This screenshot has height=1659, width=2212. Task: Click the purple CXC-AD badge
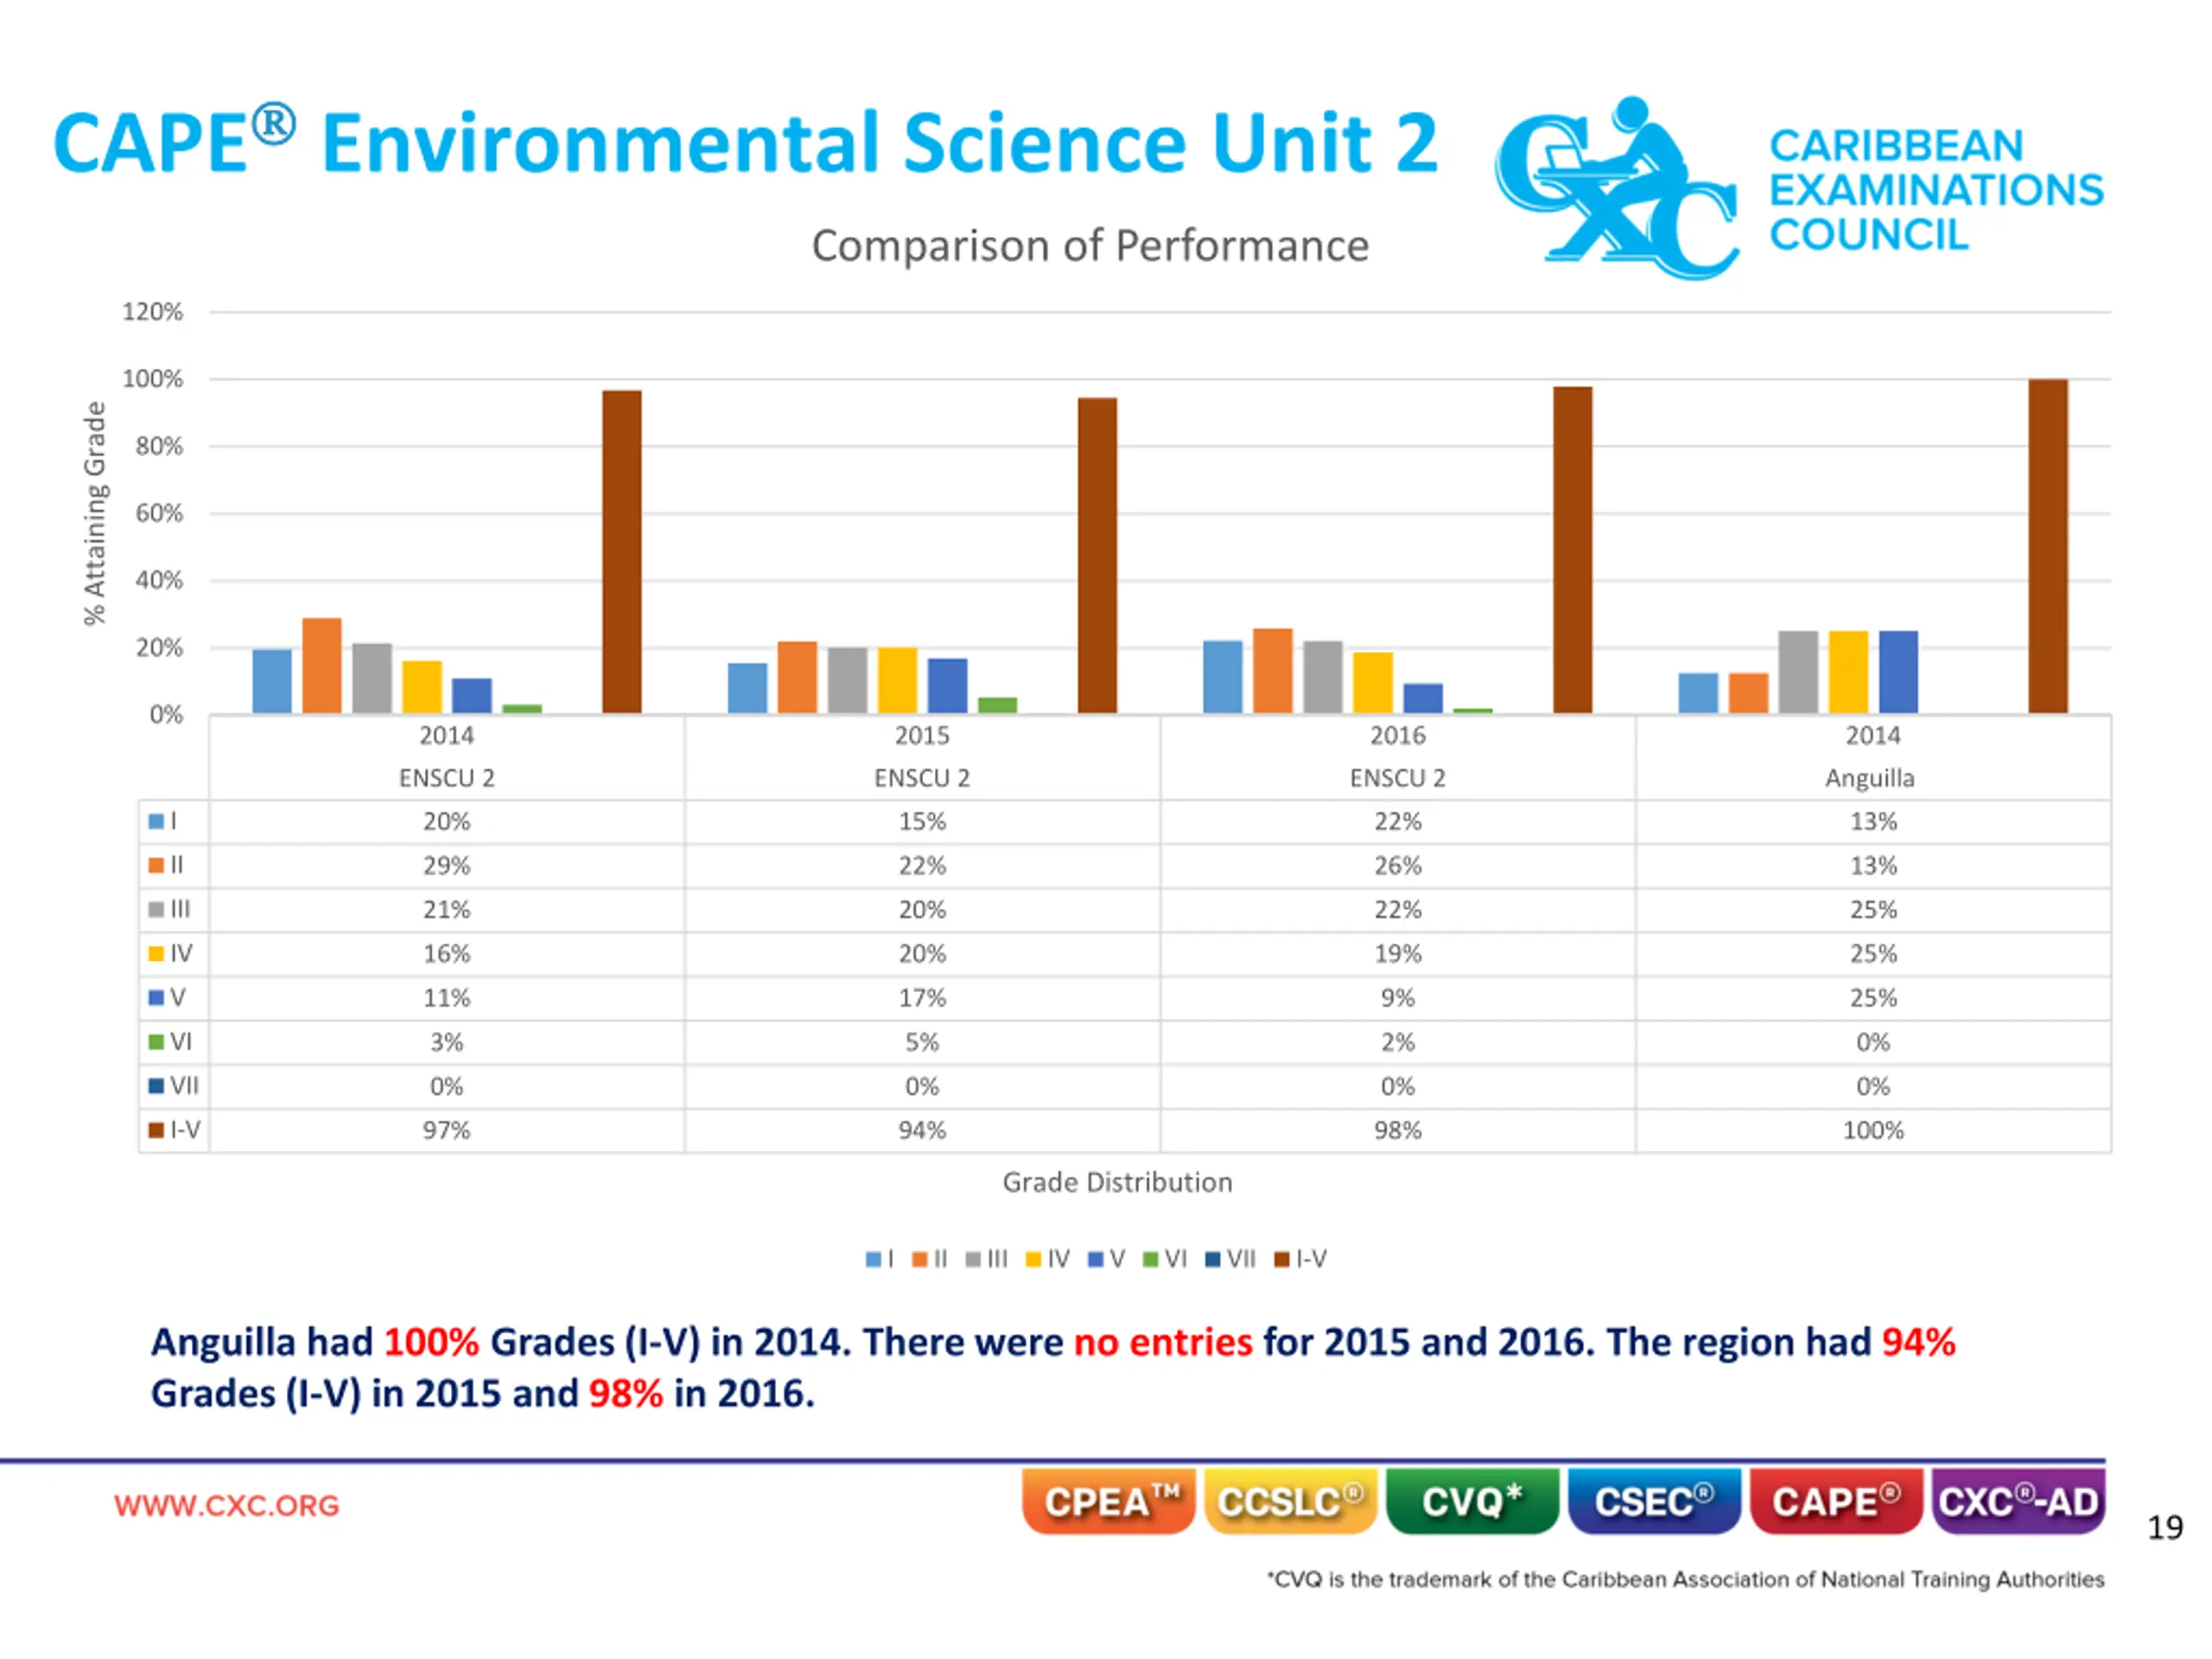(2018, 1501)
